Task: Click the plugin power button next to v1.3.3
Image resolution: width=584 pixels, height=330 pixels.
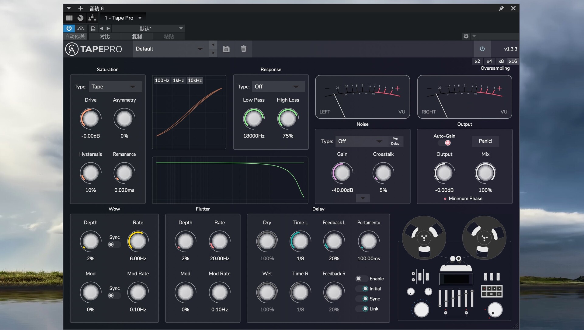Action: pyautogui.click(x=482, y=49)
